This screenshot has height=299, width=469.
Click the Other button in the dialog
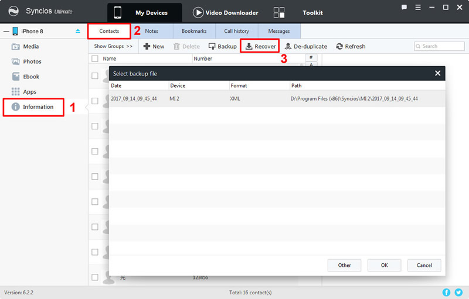tap(344, 265)
